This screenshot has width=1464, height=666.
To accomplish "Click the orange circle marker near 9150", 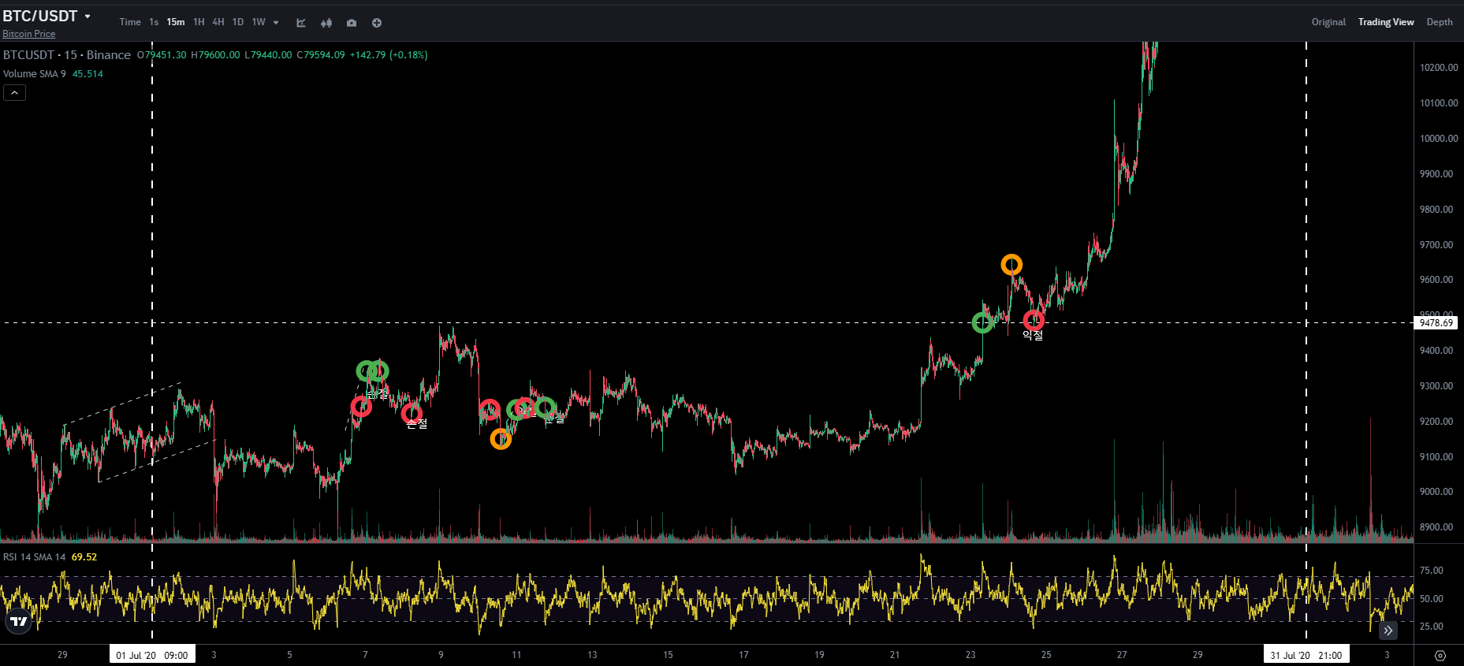I will coord(501,439).
